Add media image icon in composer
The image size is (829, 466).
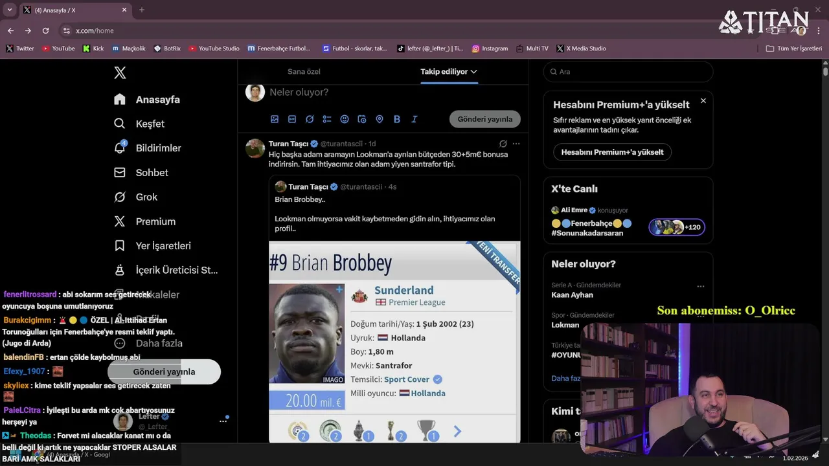[x=275, y=119]
